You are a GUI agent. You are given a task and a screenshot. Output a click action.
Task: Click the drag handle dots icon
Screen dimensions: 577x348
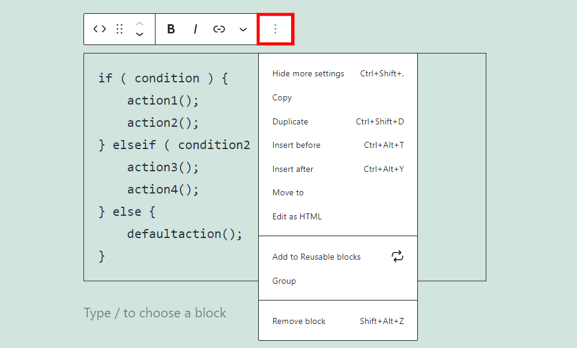tap(119, 29)
